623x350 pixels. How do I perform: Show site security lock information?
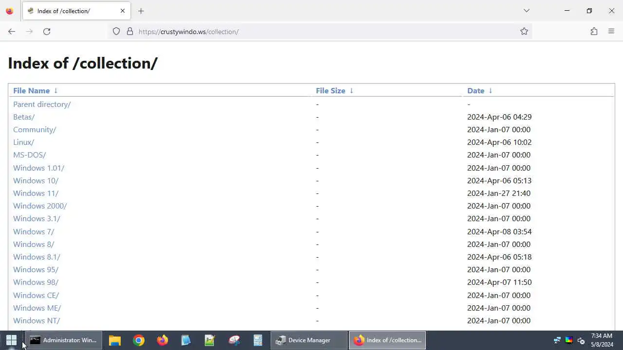coord(130,32)
